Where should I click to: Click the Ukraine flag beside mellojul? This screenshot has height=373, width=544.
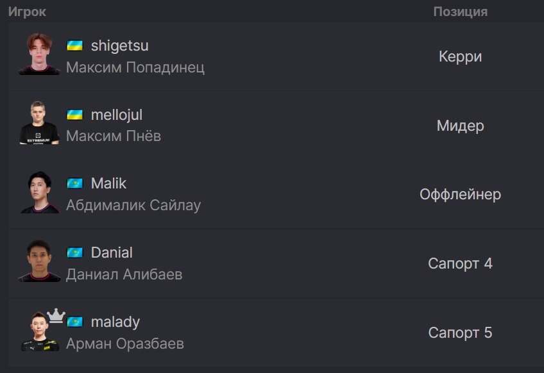[x=74, y=115]
